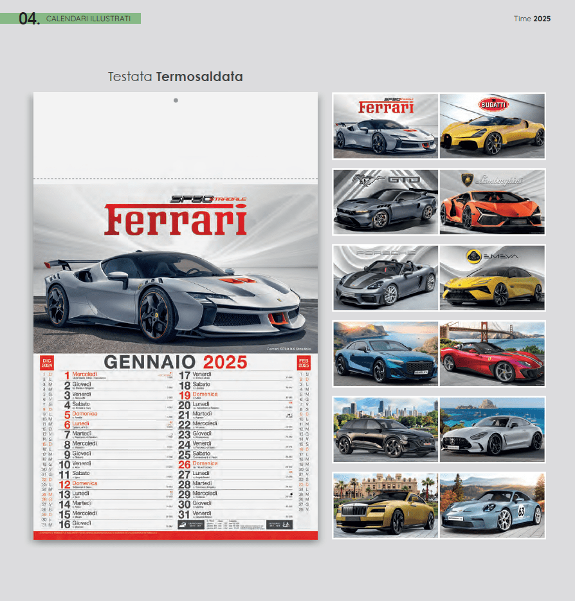Open the yellow Bugatti car thumbnail
This screenshot has height=601, width=575.
(x=492, y=126)
